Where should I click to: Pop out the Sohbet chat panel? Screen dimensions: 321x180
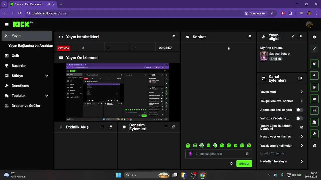pos(249,37)
